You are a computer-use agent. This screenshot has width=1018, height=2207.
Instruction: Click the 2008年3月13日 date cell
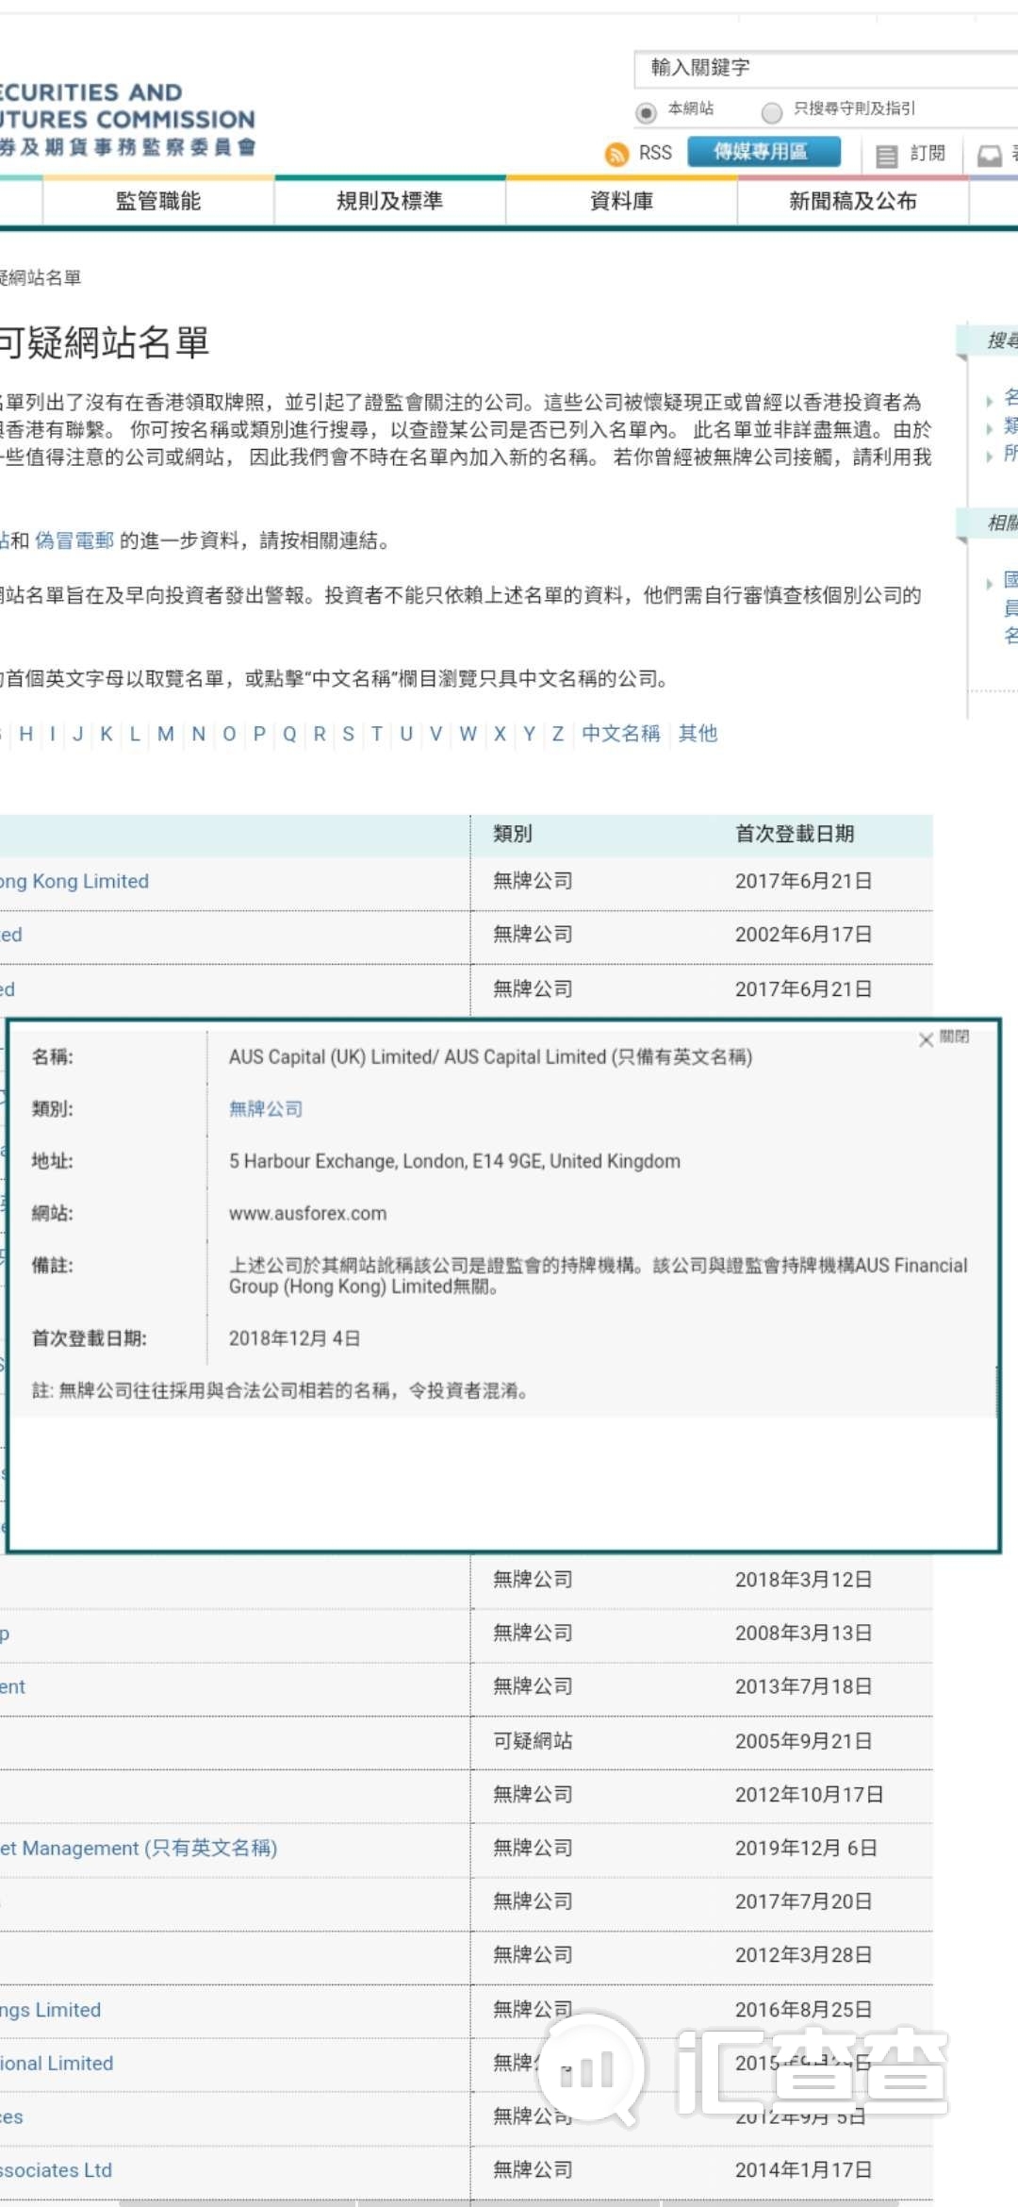(803, 1634)
